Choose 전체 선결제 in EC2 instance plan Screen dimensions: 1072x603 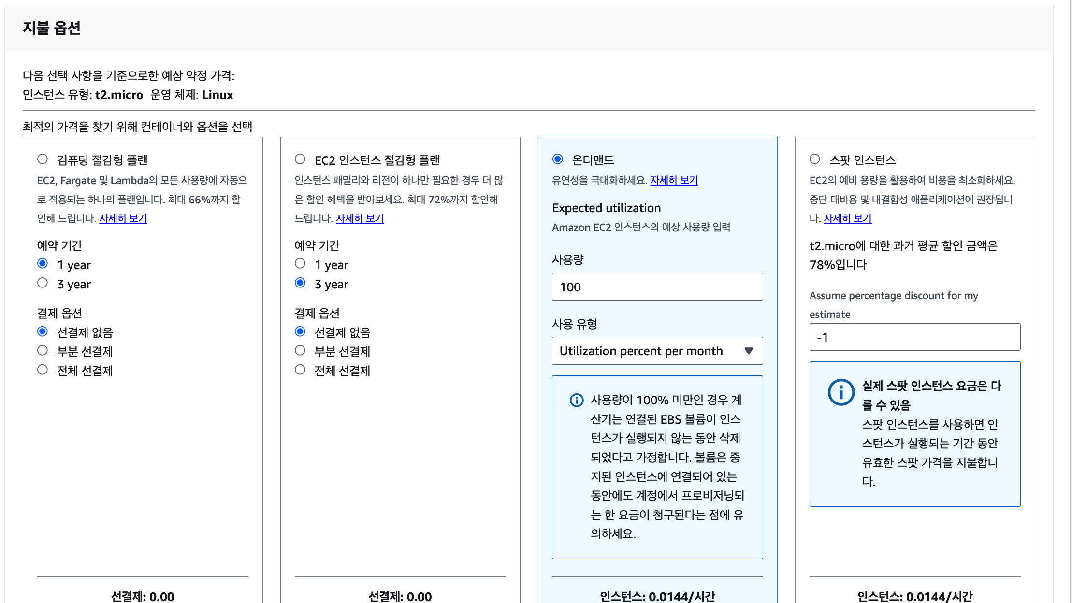pyautogui.click(x=300, y=370)
